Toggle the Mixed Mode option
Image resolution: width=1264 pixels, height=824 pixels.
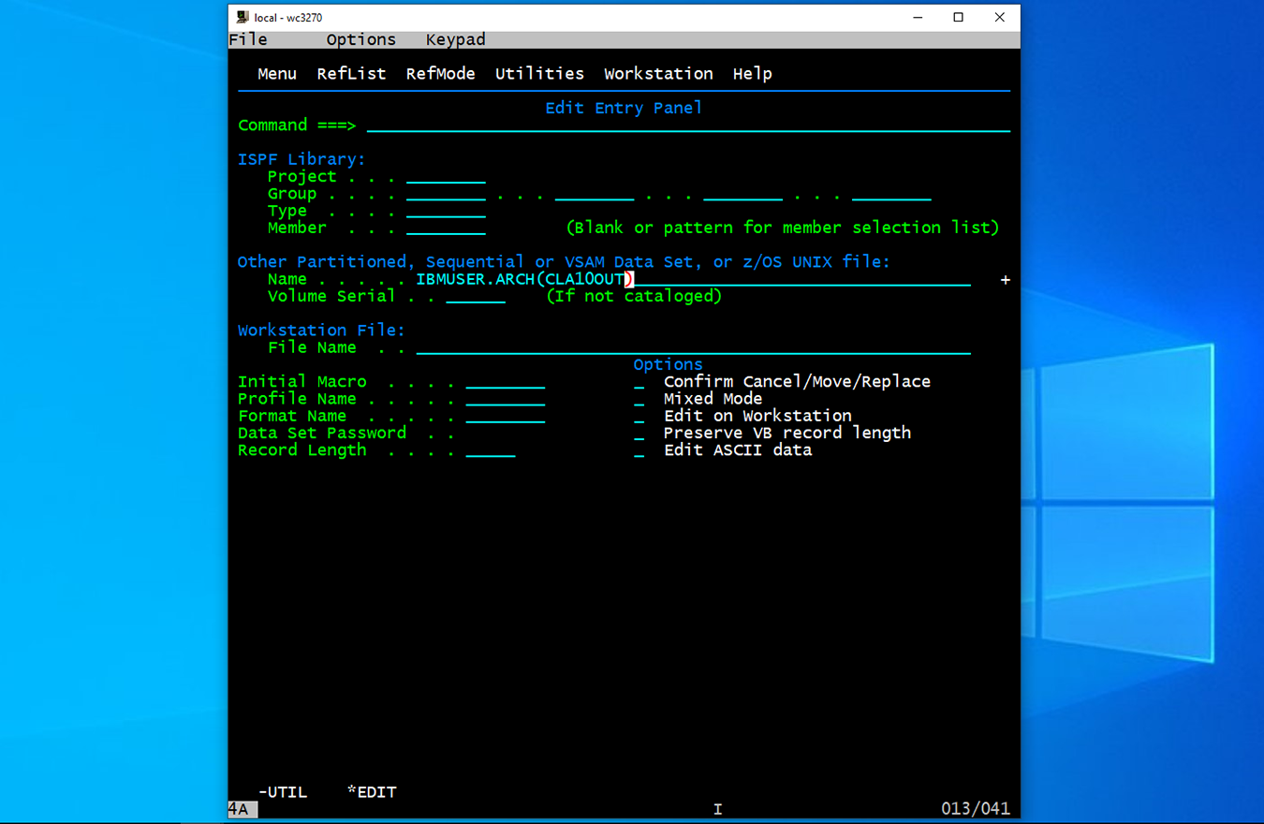tap(639, 399)
